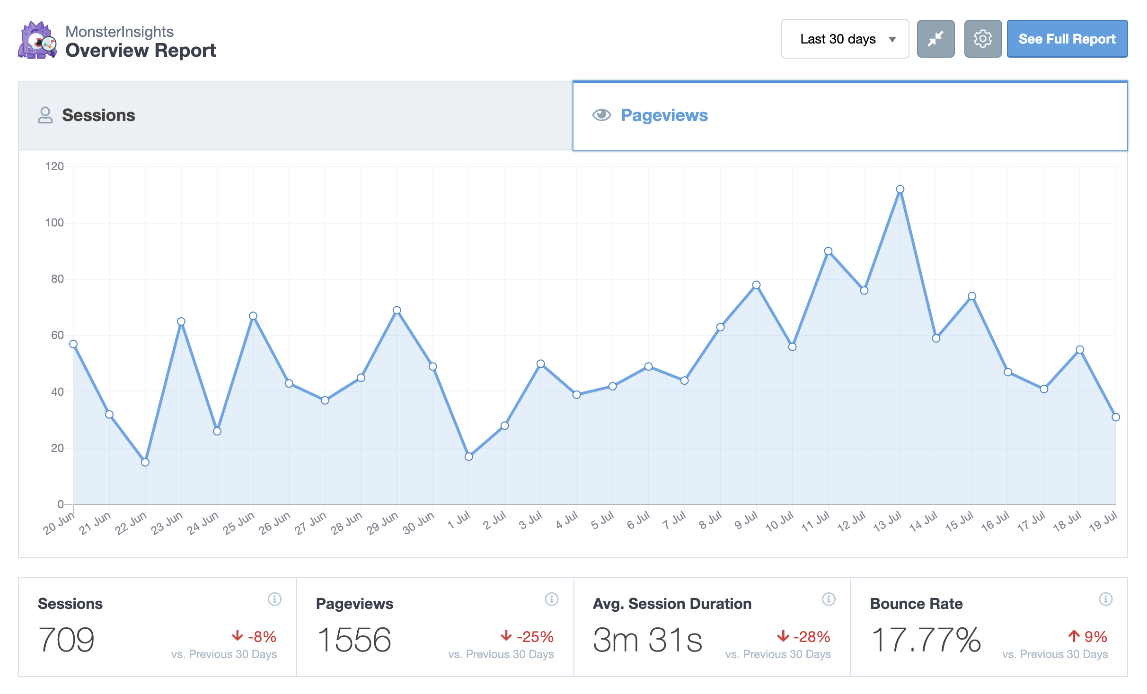Click the Bounce Rate card title
Screen dimensions: 1147x694
point(916,604)
